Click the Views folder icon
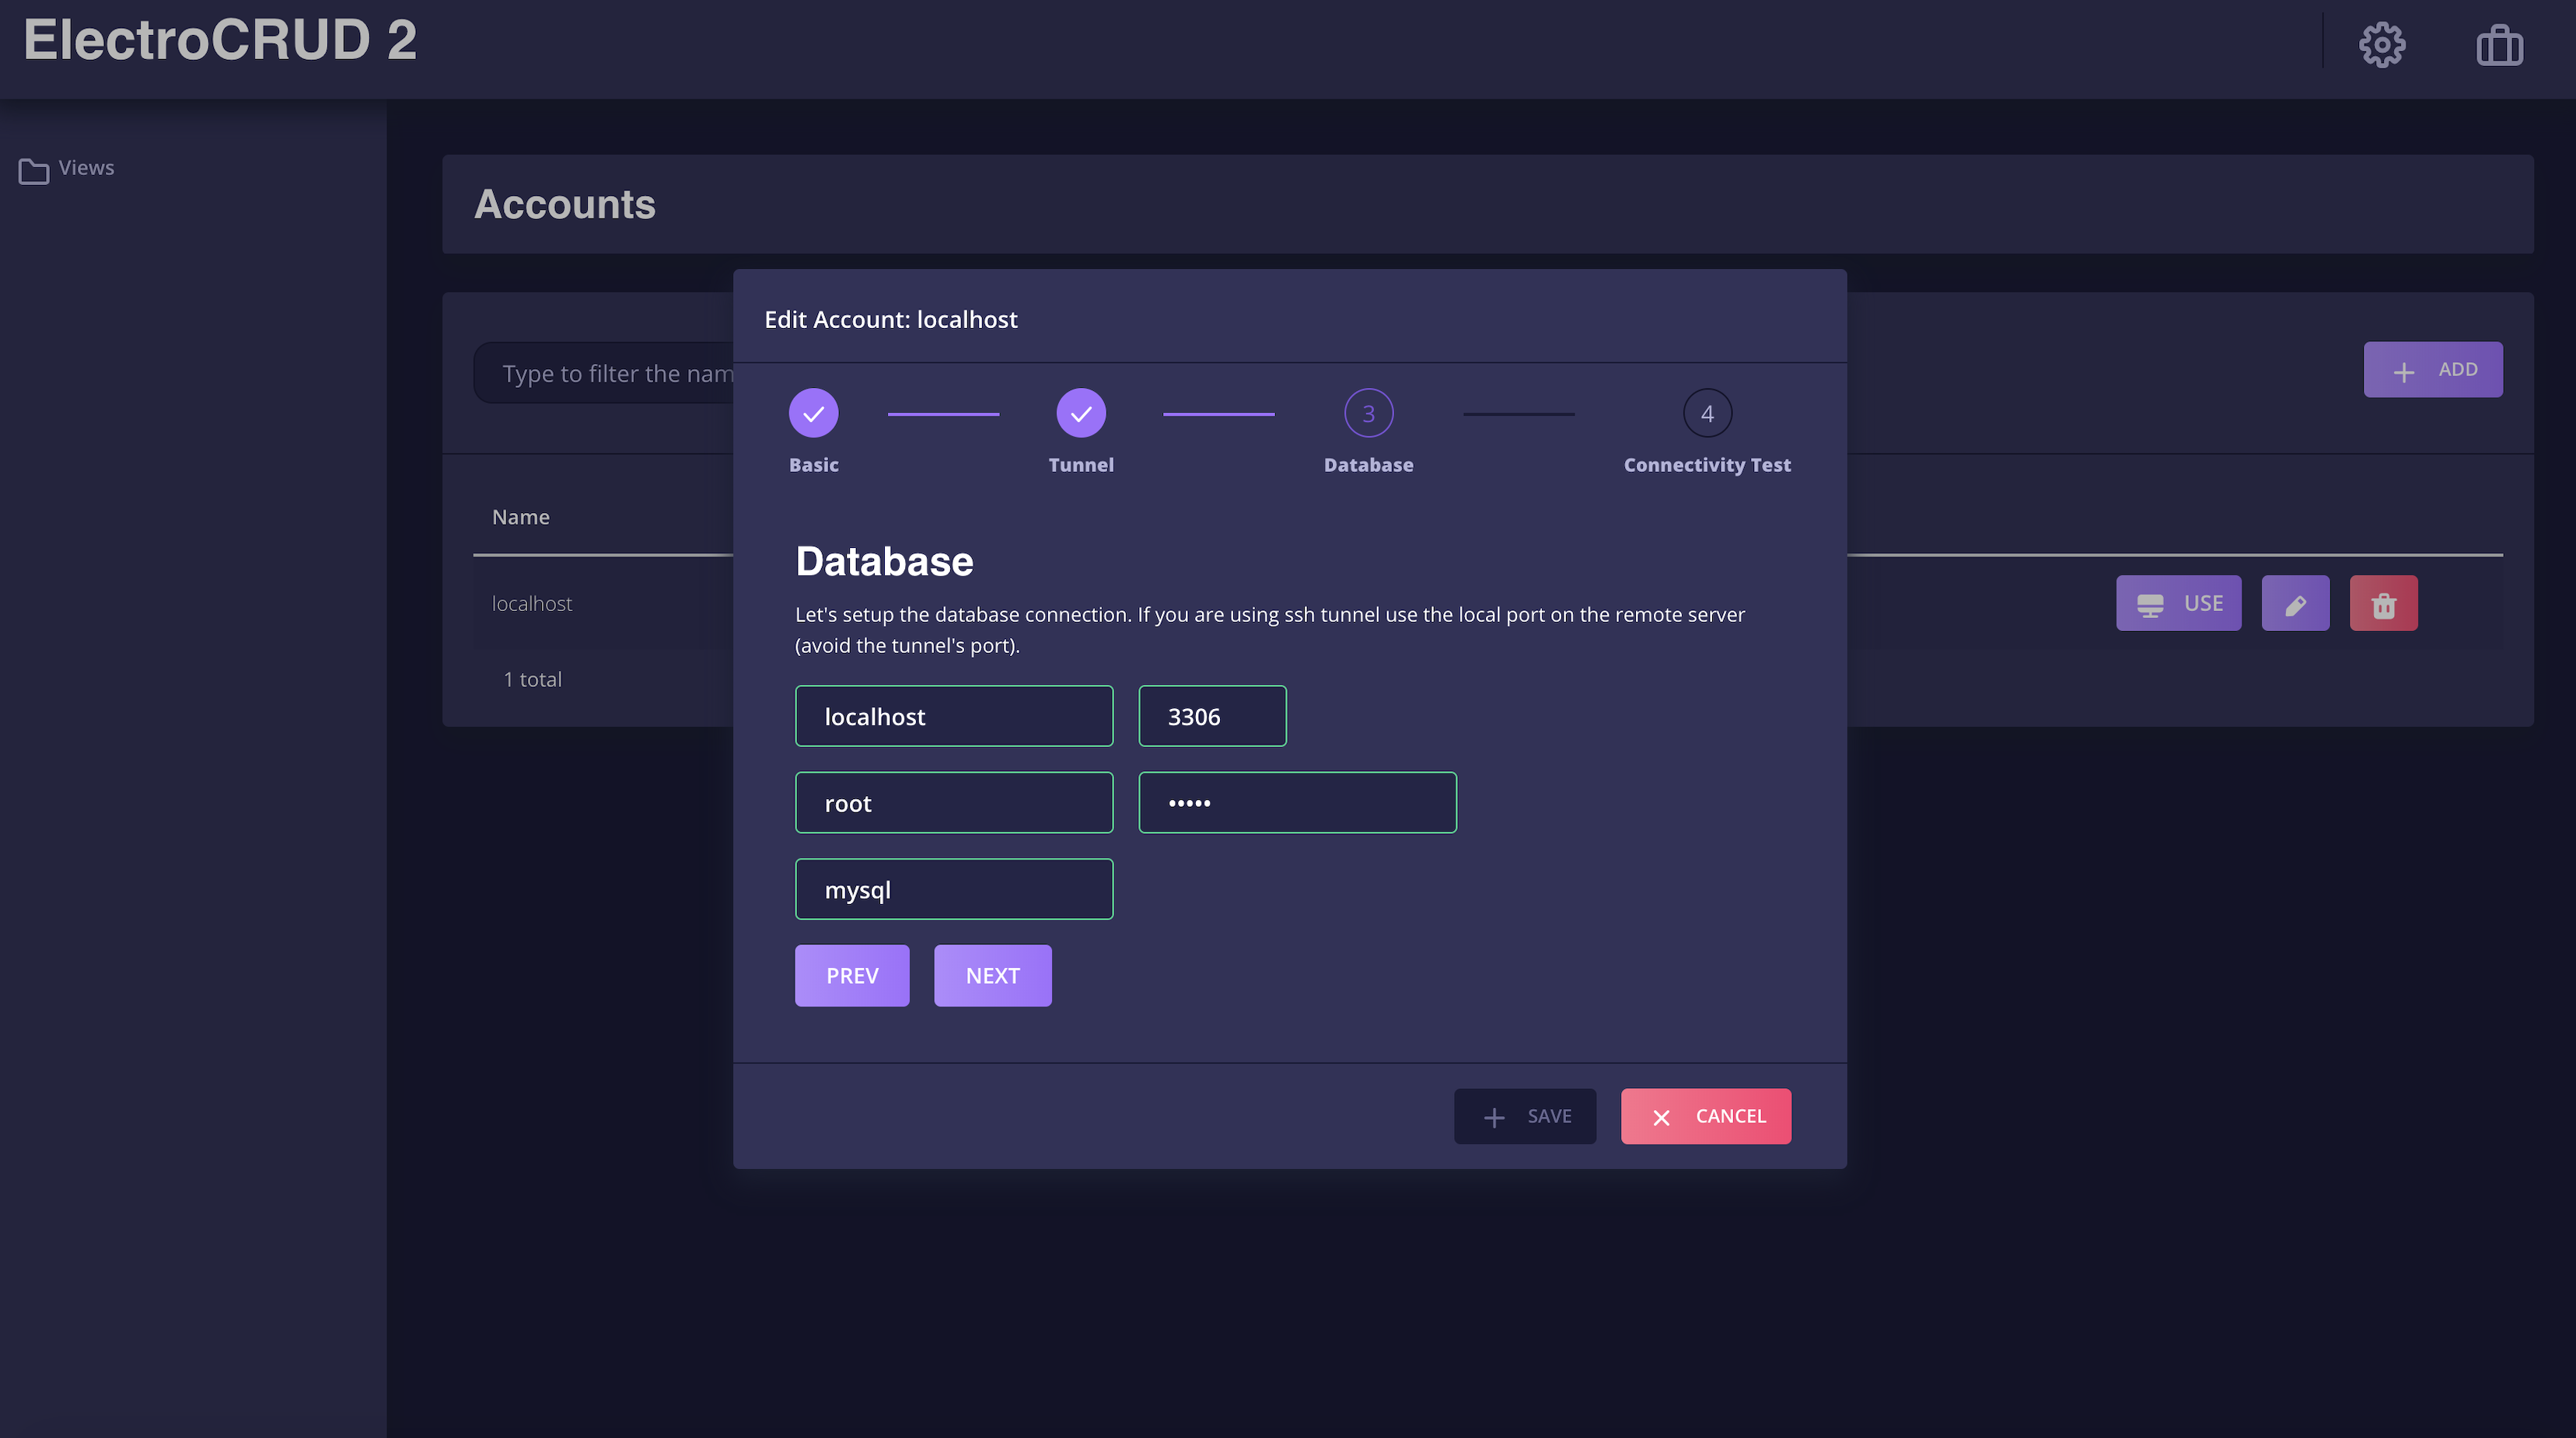The image size is (2576, 1438). (x=33, y=170)
